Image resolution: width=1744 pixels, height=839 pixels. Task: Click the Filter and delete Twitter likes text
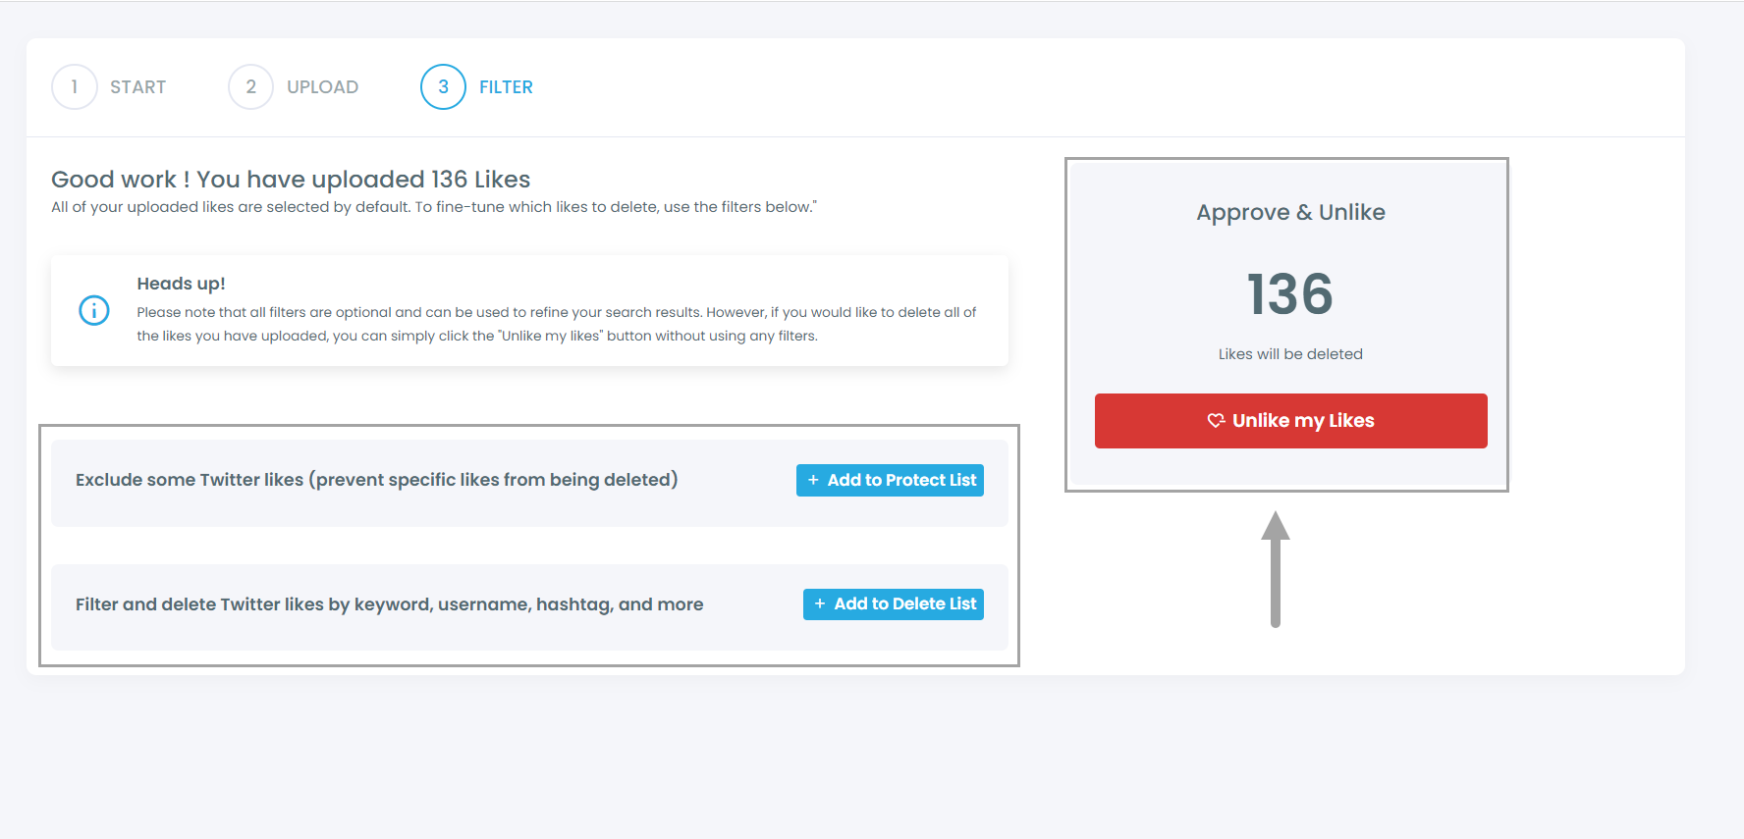(x=389, y=604)
